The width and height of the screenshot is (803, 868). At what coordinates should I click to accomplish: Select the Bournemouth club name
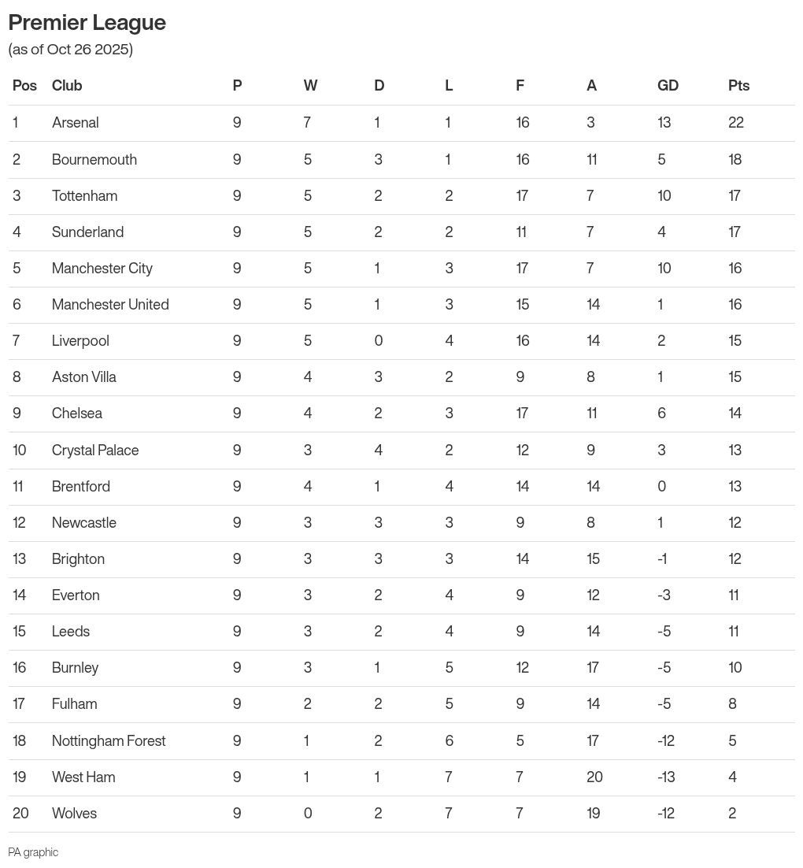point(94,159)
